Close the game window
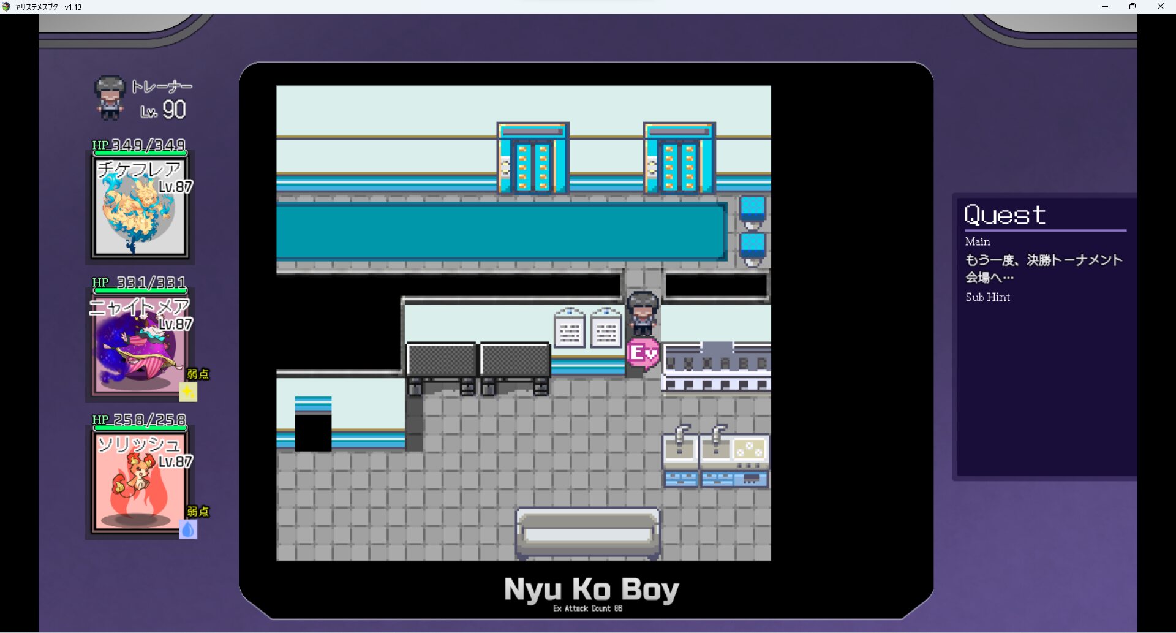Screen dimensions: 1176x633 point(1161,7)
